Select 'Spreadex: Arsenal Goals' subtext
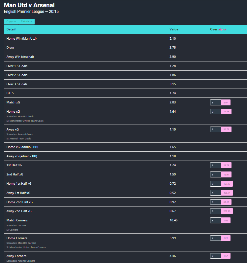Image resolution: width=247 pixels, height=263 pixels. coord(19,134)
